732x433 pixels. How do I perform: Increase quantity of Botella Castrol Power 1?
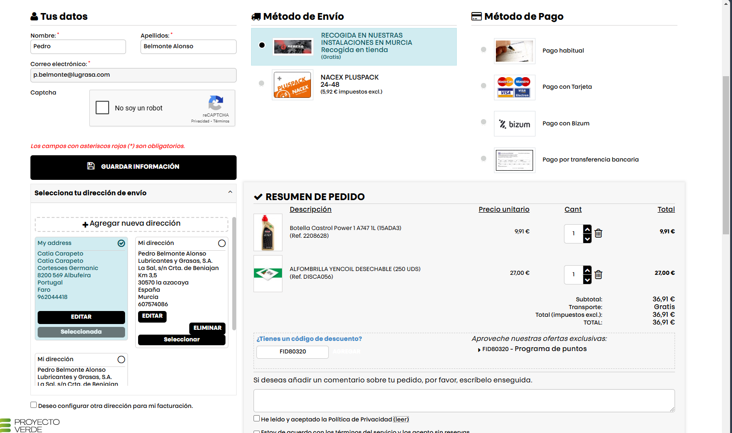(x=587, y=229)
